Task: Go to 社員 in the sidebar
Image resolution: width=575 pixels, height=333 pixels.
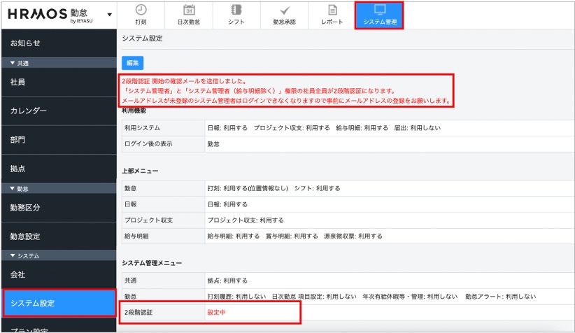Action: point(18,83)
